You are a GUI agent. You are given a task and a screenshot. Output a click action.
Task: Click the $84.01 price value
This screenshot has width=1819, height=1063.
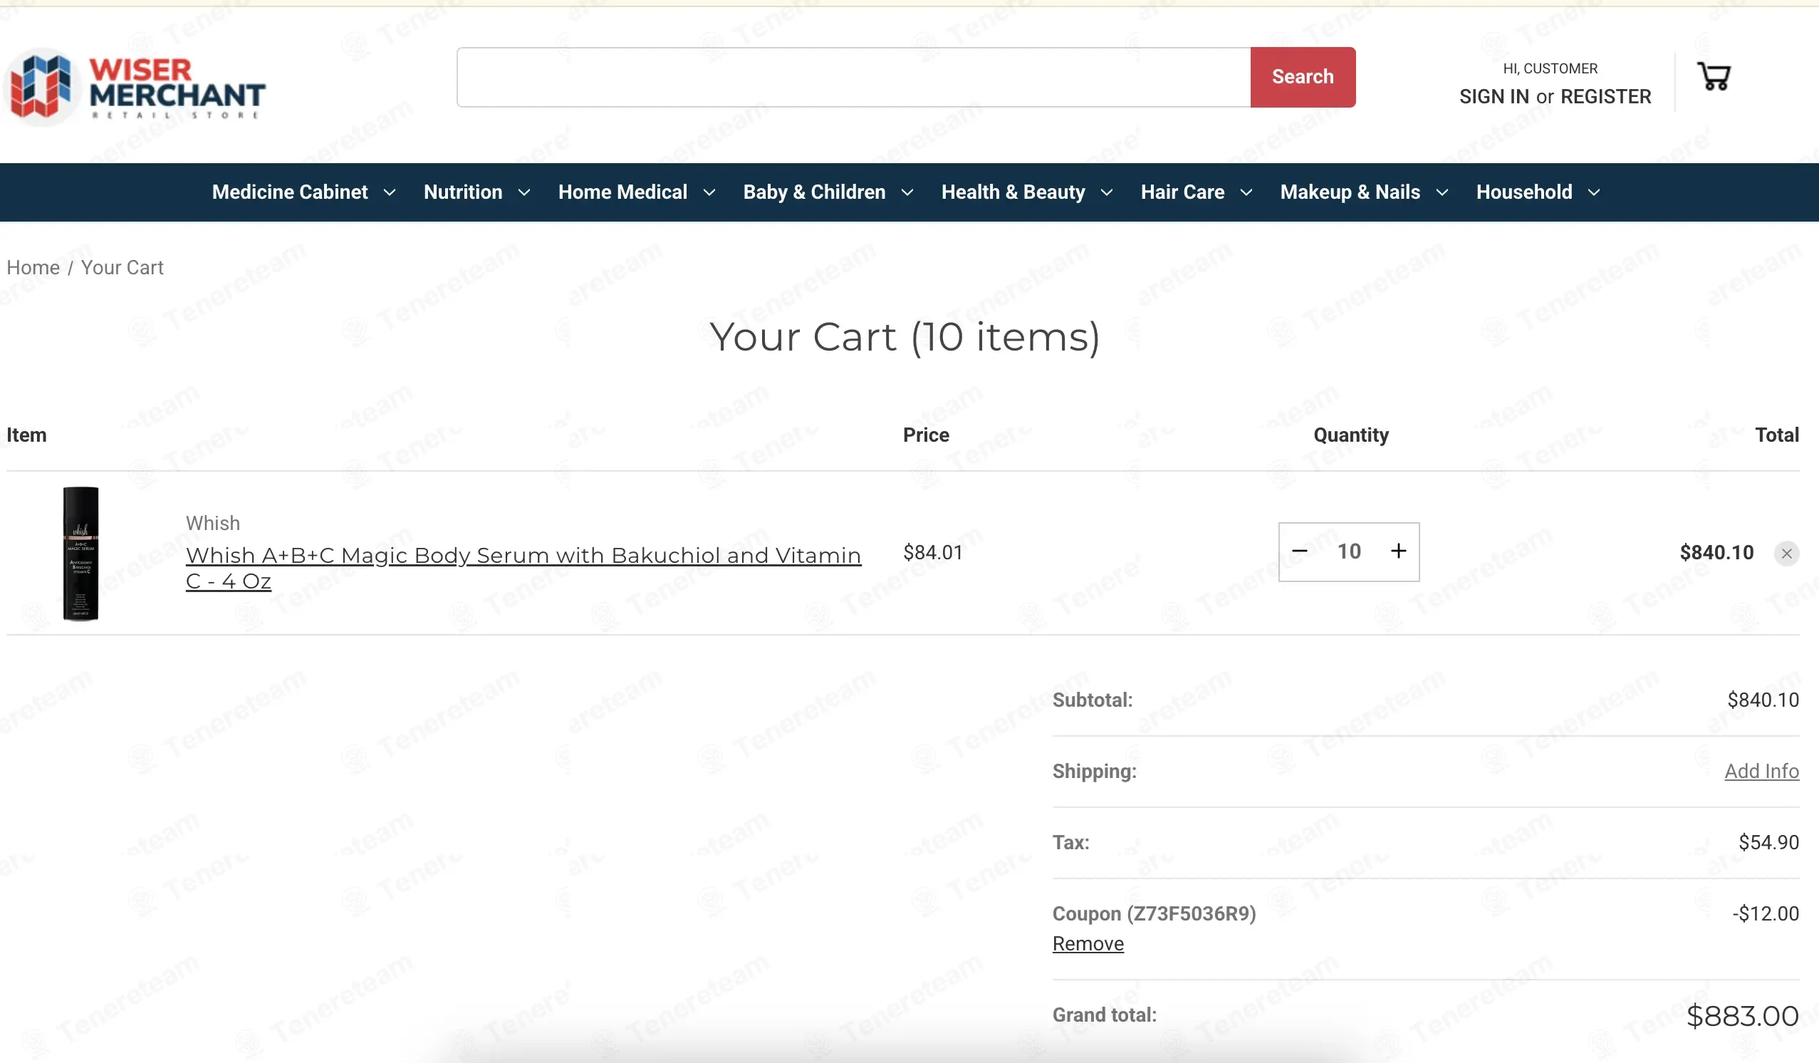click(932, 552)
